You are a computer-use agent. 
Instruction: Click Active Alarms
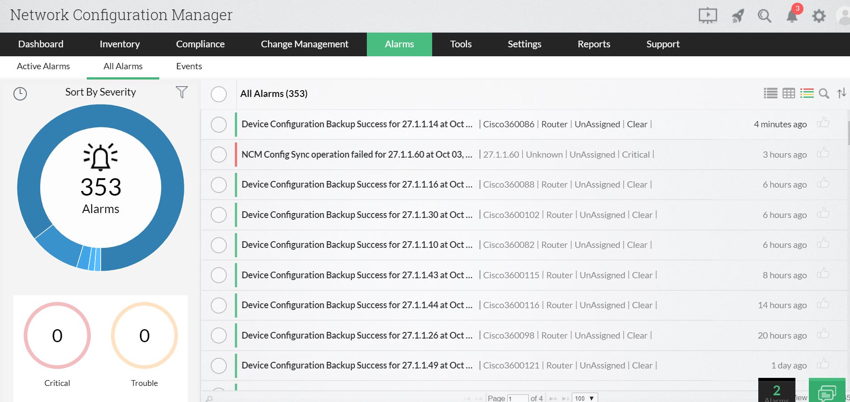point(43,66)
